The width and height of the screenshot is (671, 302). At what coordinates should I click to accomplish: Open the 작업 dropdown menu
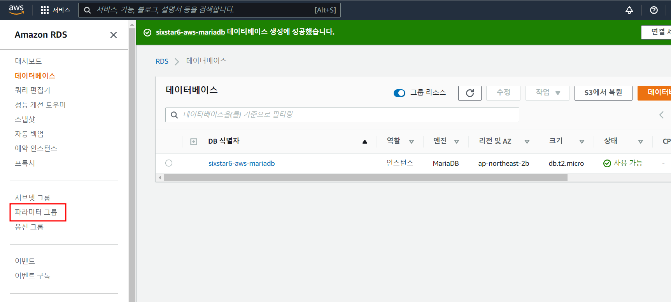tap(547, 93)
